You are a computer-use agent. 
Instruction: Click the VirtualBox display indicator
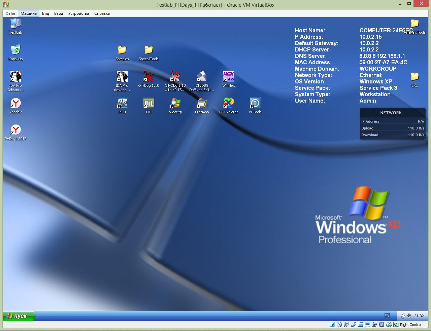[367, 325]
